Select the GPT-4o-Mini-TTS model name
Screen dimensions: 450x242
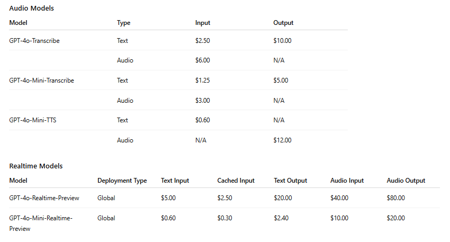[33, 120]
